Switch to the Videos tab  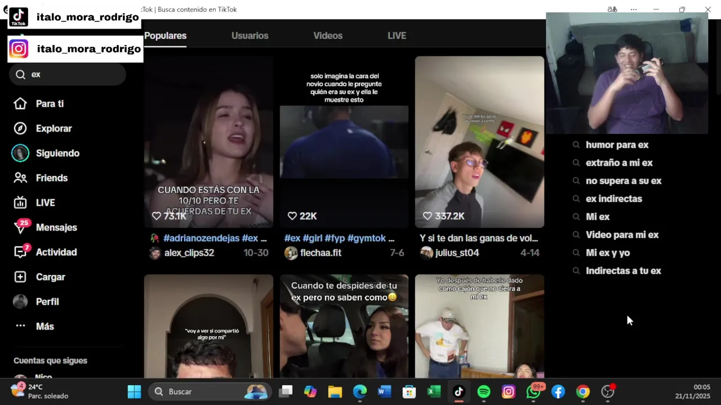328,35
